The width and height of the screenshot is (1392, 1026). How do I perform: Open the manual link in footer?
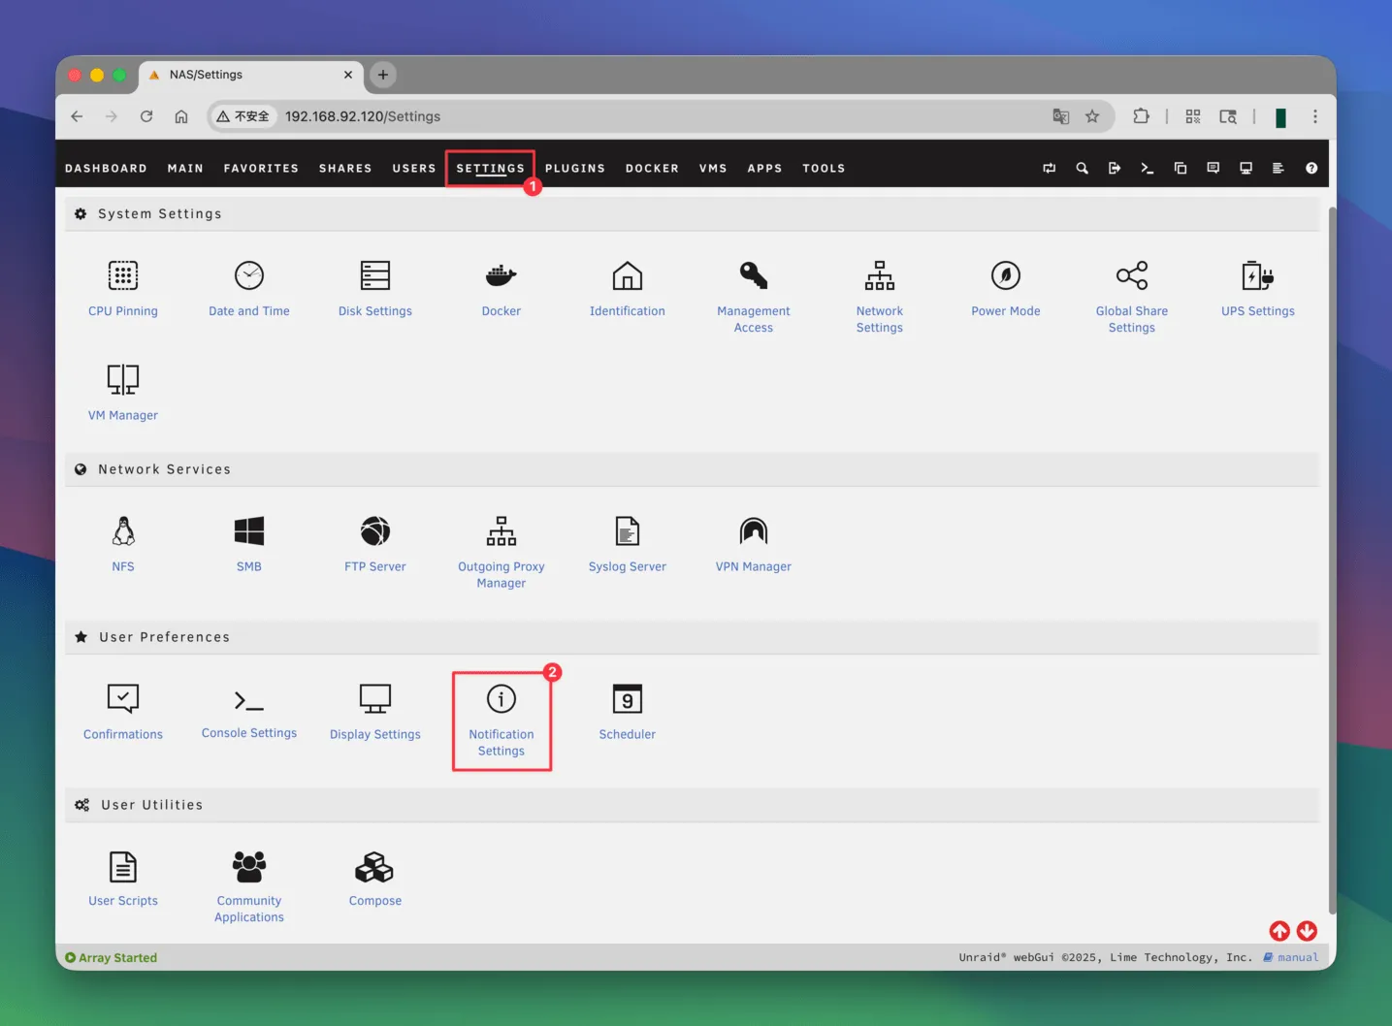point(1291,957)
